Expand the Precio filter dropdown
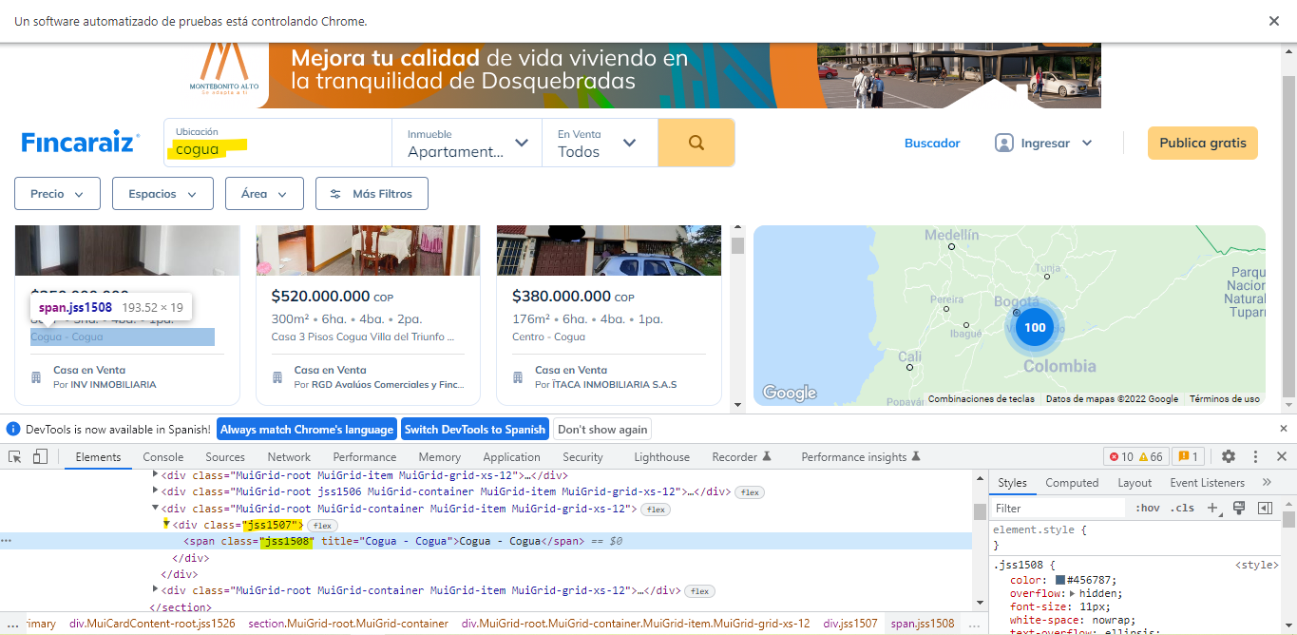 (x=57, y=194)
